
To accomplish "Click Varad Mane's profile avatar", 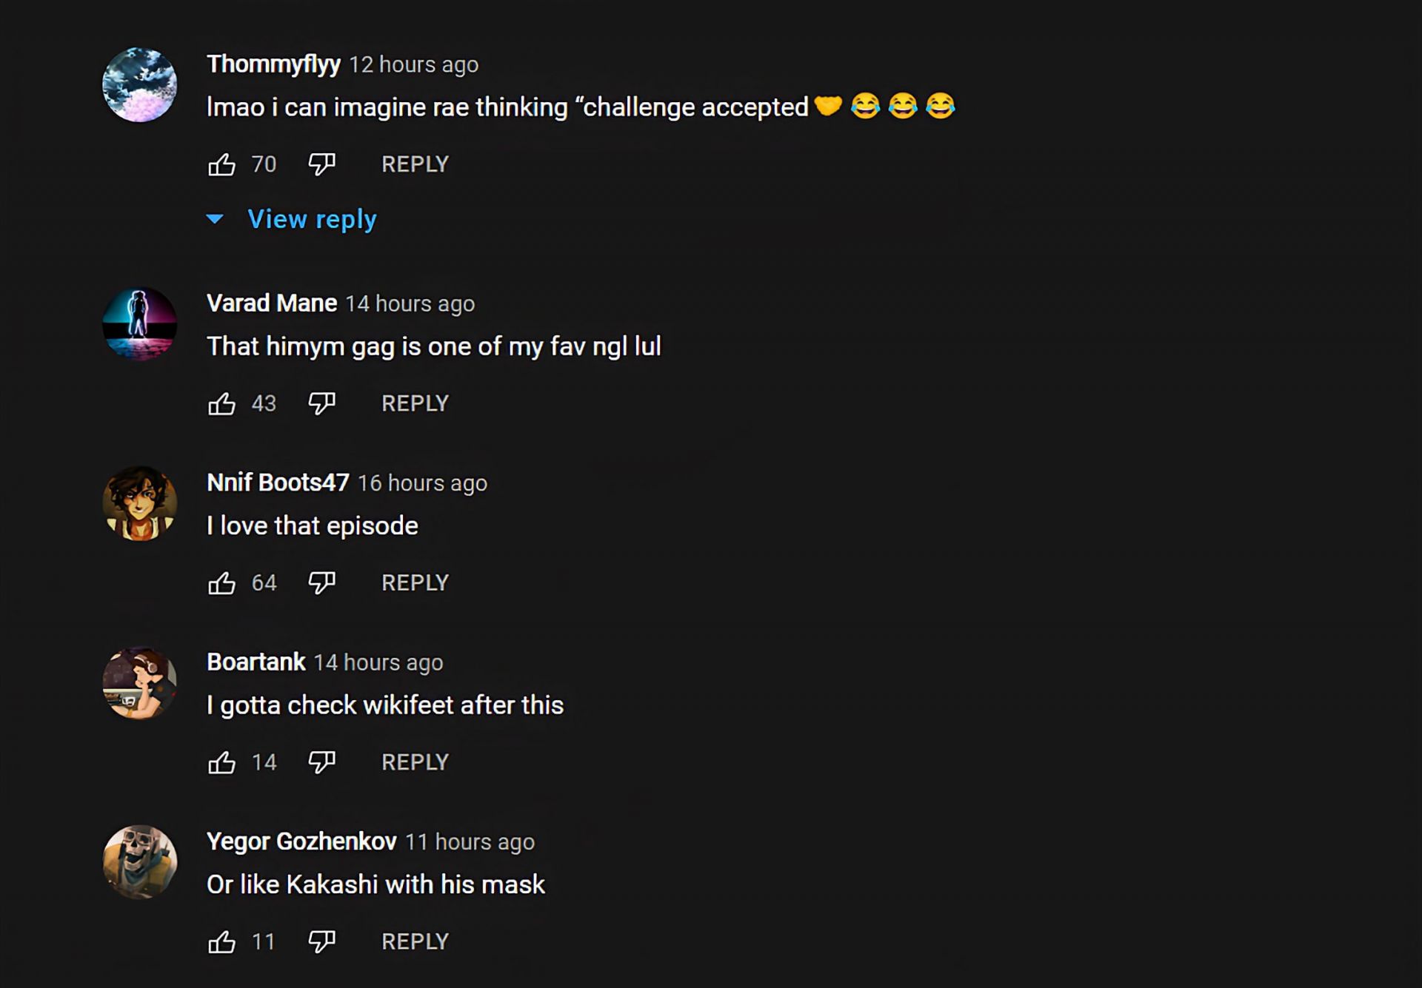I will [x=139, y=324].
